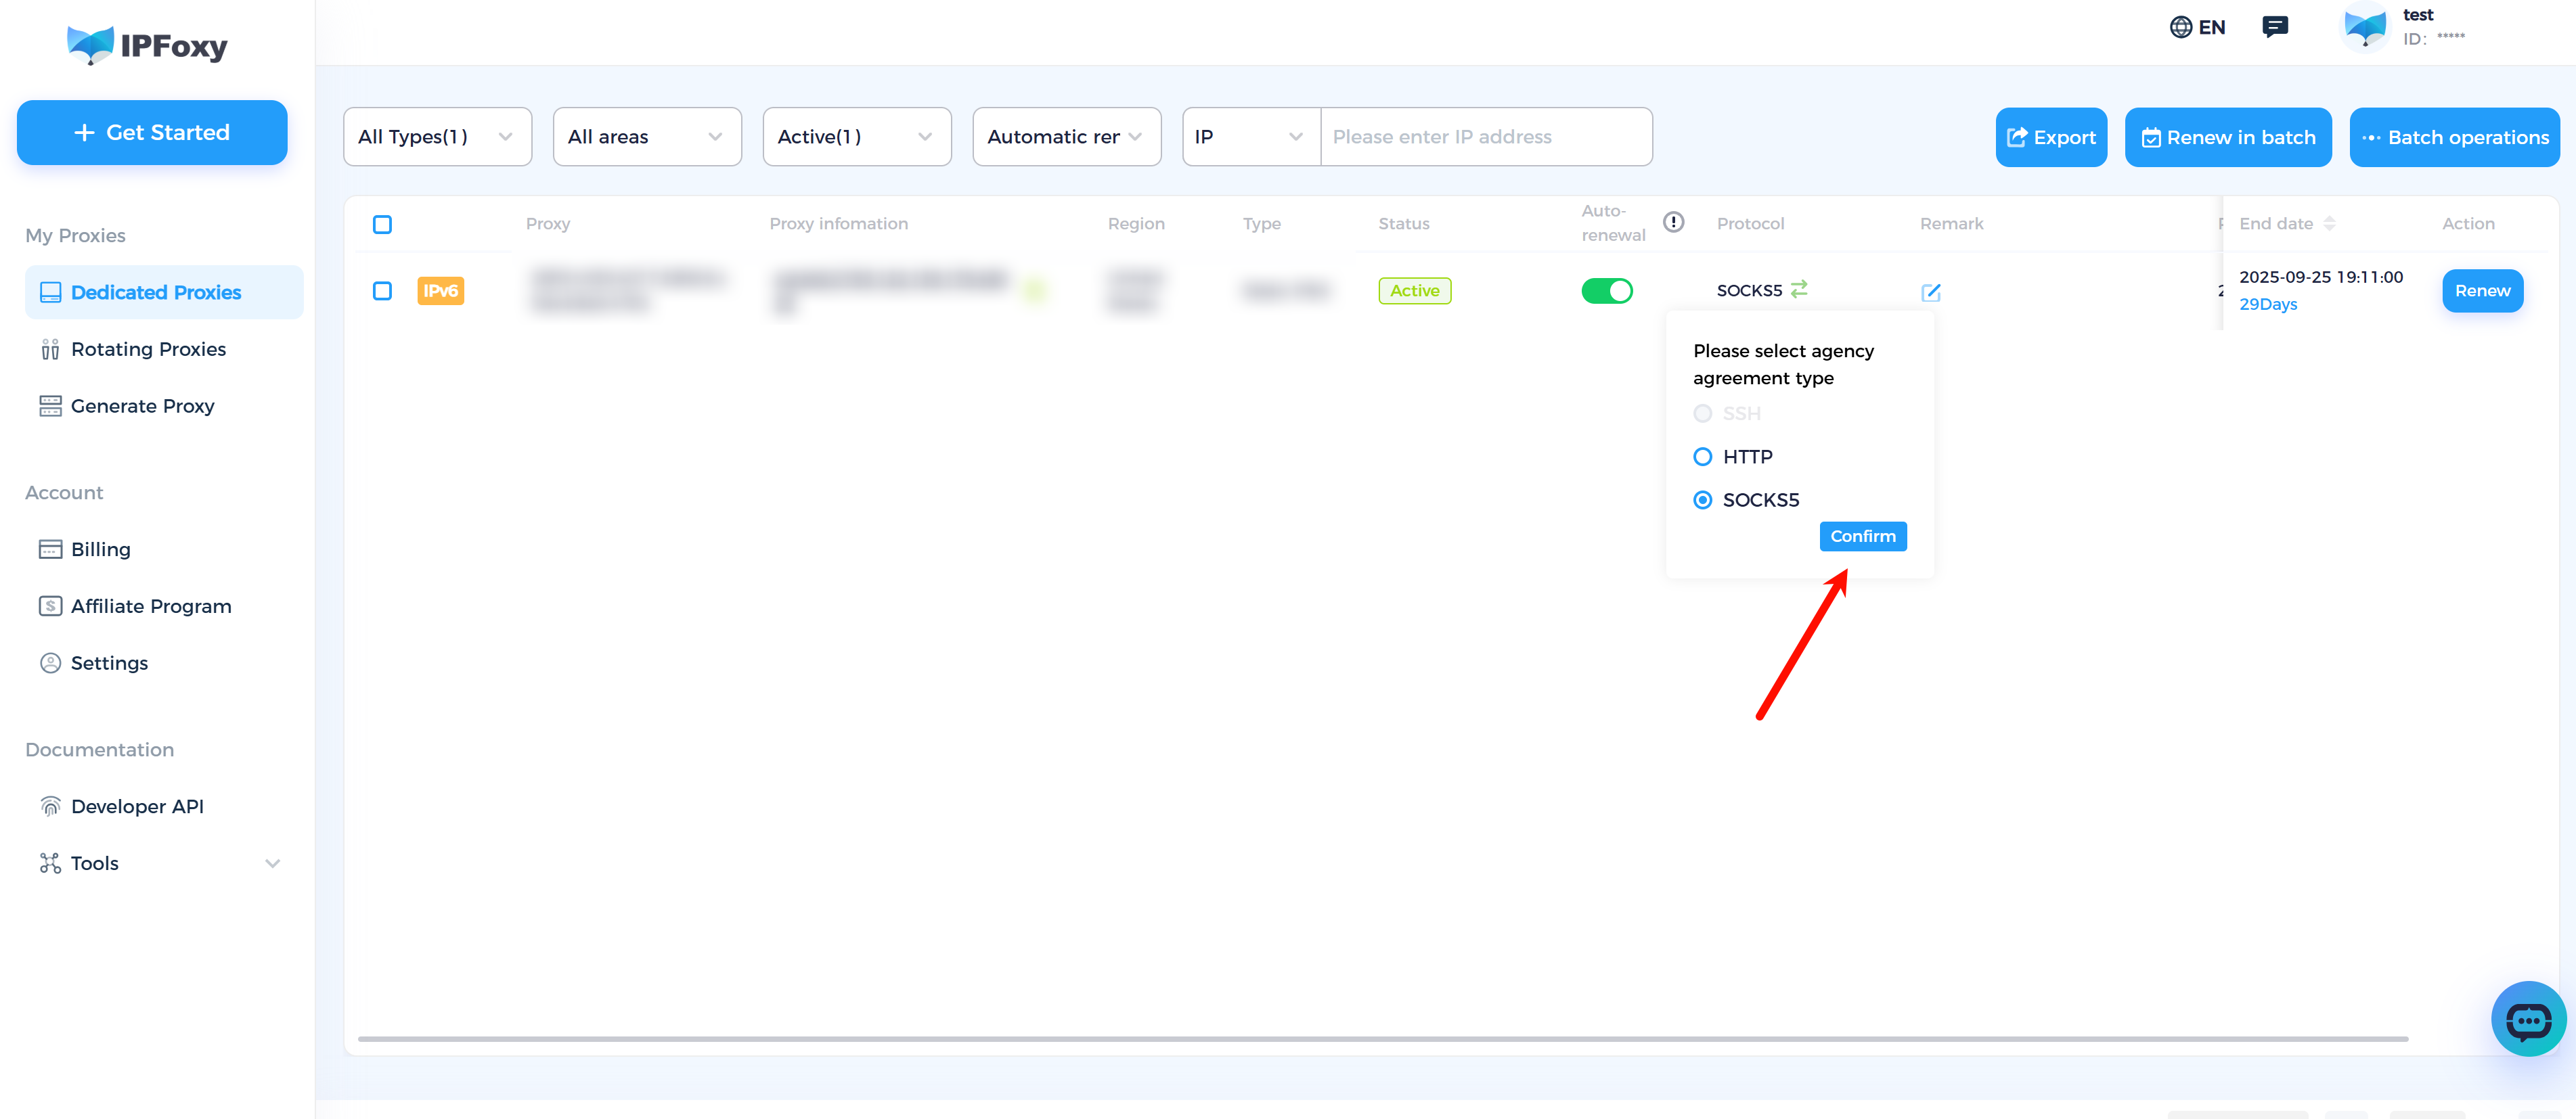Confirm the protocol selection
Screen dimensions: 2576x1119
coord(1862,536)
